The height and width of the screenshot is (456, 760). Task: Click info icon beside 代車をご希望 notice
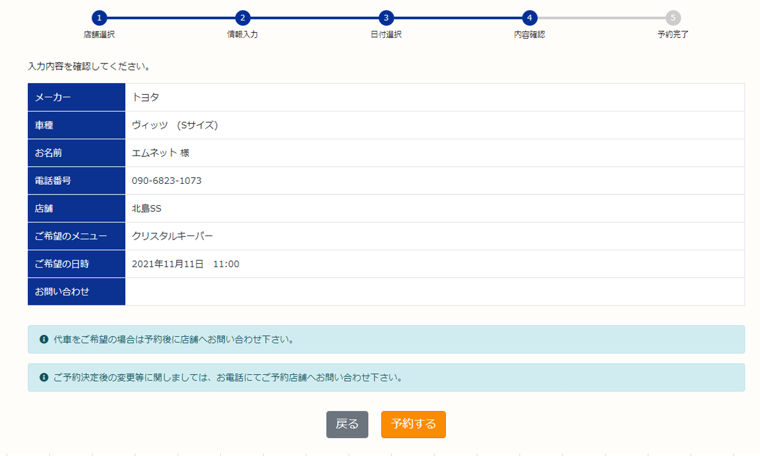point(43,340)
